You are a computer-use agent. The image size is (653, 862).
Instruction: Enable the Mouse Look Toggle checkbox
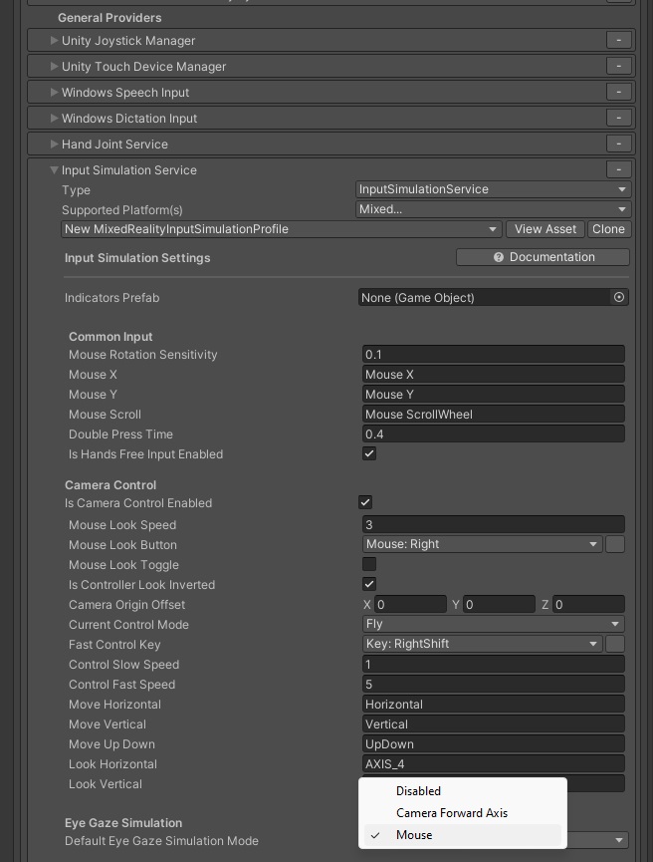pyautogui.click(x=369, y=565)
